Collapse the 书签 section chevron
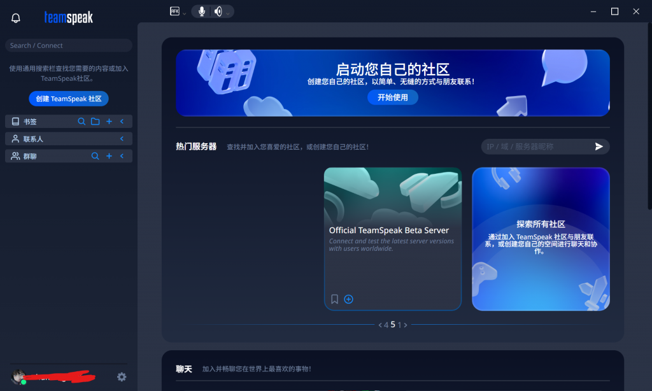This screenshot has width=652, height=391. pos(122,121)
